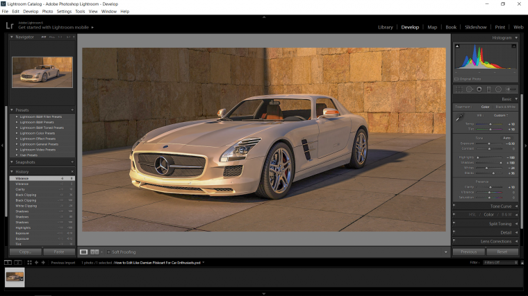This screenshot has height=296, width=528.
Task: Pick the White Balance Selector eyedropper
Action: click(x=460, y=117)
